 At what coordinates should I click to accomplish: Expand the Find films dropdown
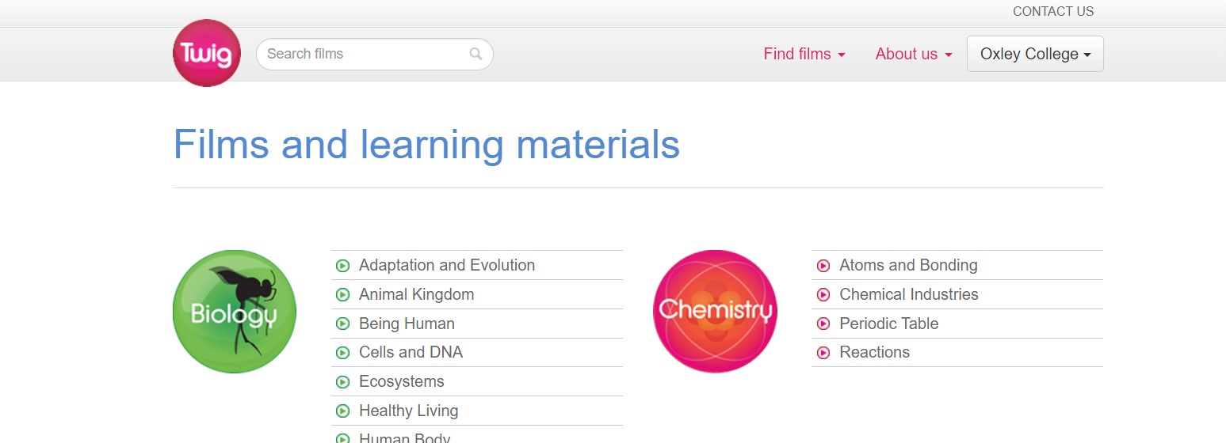click(804, 54)
